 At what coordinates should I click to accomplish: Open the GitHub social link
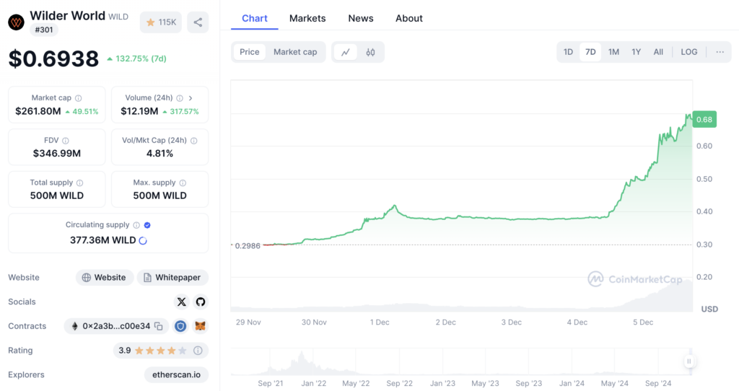point(201,302)
